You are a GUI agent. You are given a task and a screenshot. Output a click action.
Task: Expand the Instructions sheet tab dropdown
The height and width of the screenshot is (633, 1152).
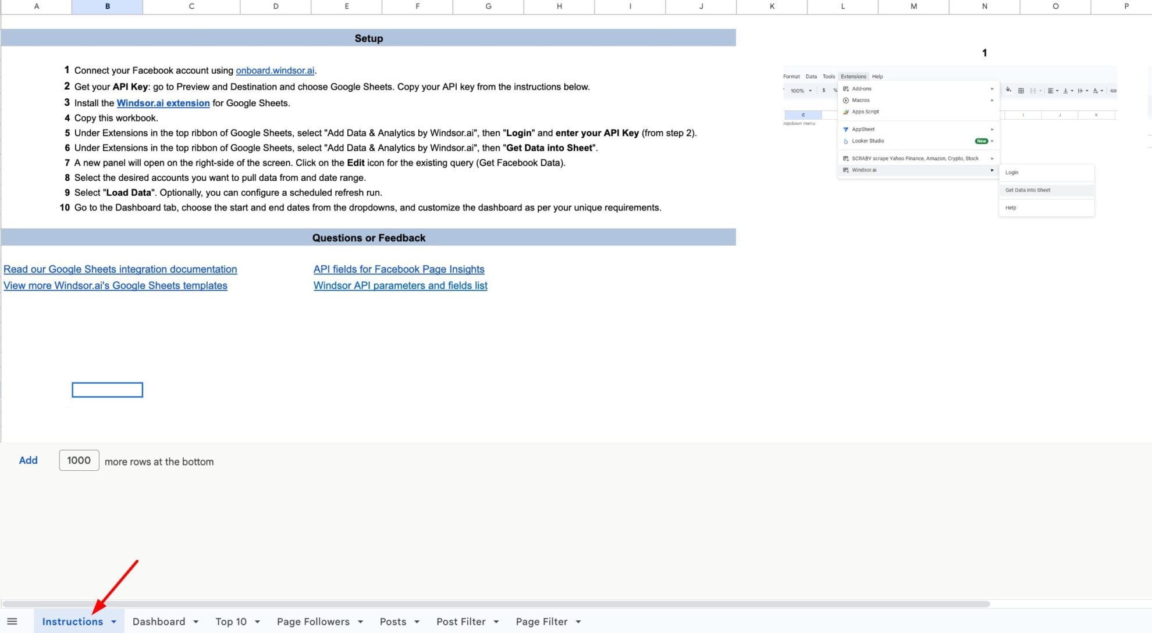(113, 621)
